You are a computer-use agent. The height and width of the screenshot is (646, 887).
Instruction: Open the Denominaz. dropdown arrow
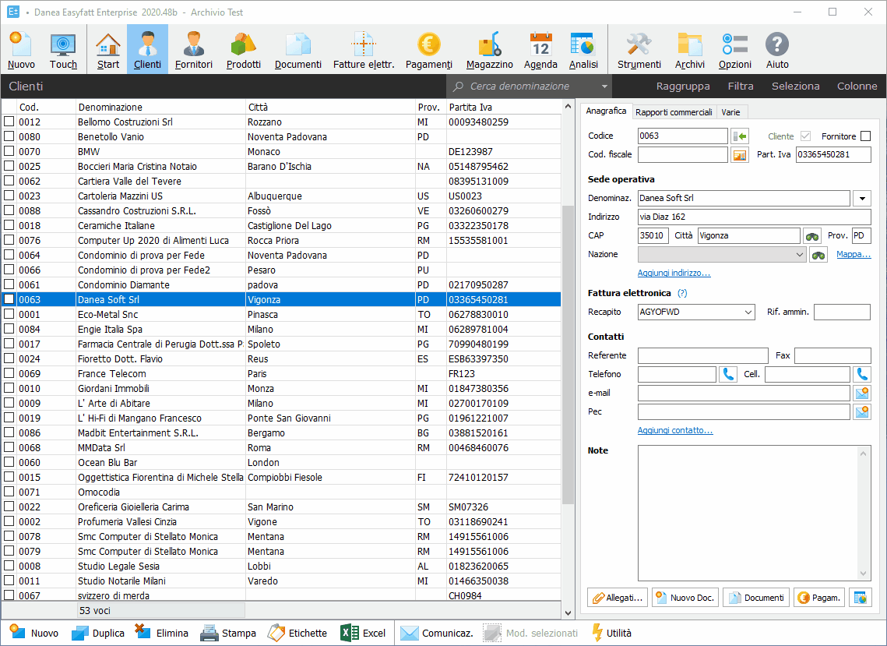pos(862,198)
